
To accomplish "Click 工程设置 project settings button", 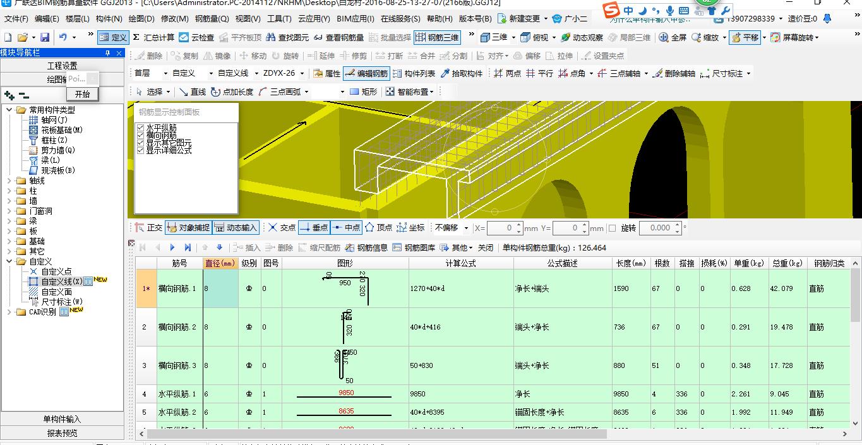I will click(x=62, y=66).
